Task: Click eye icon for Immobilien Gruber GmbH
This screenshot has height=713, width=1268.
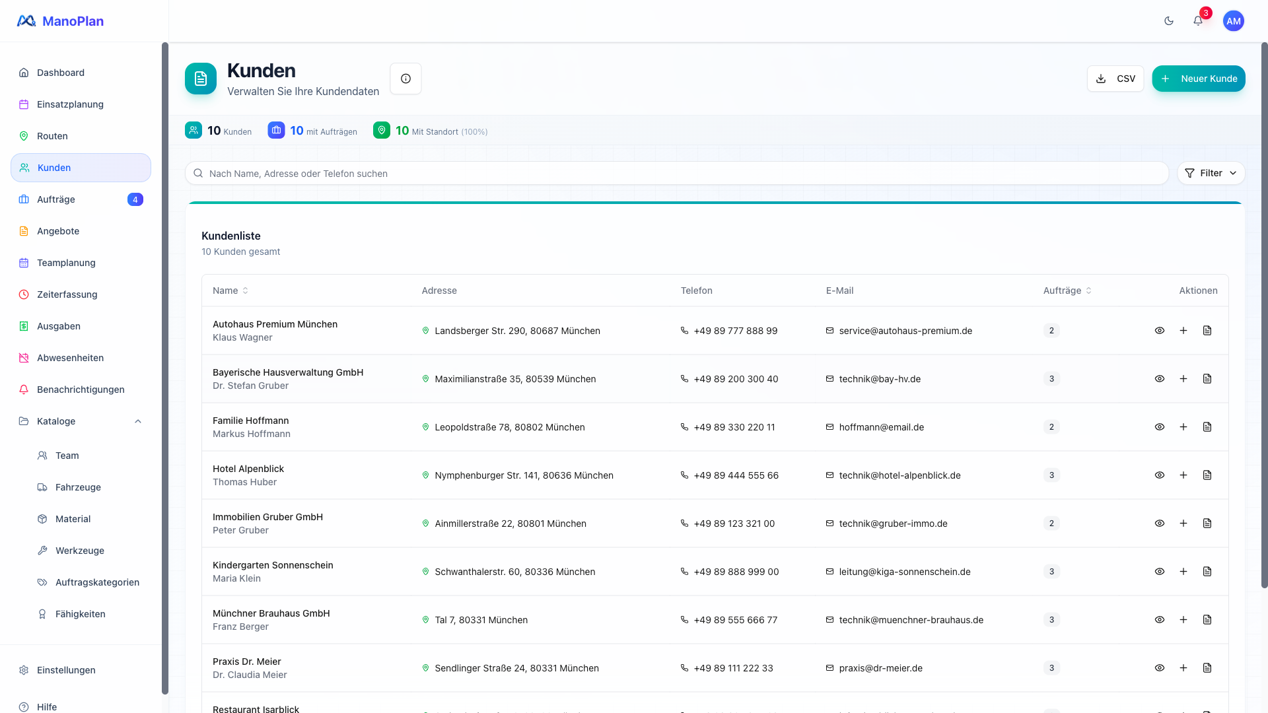Action: [x=1159, y=524]
